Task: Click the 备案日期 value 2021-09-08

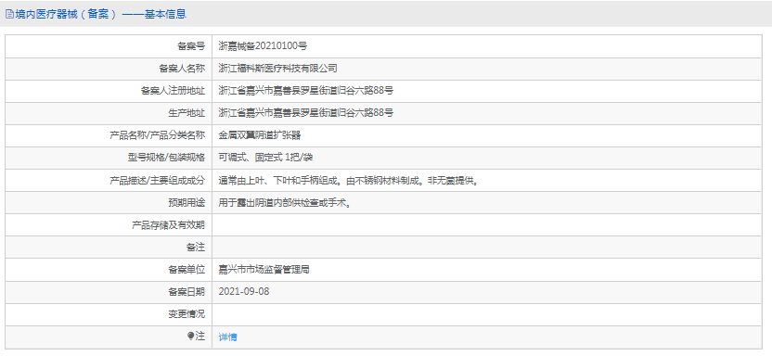Action: (244, 292)
